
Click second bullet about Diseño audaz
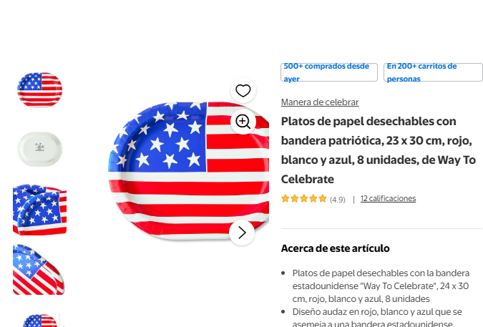click(x=377, y=318)
